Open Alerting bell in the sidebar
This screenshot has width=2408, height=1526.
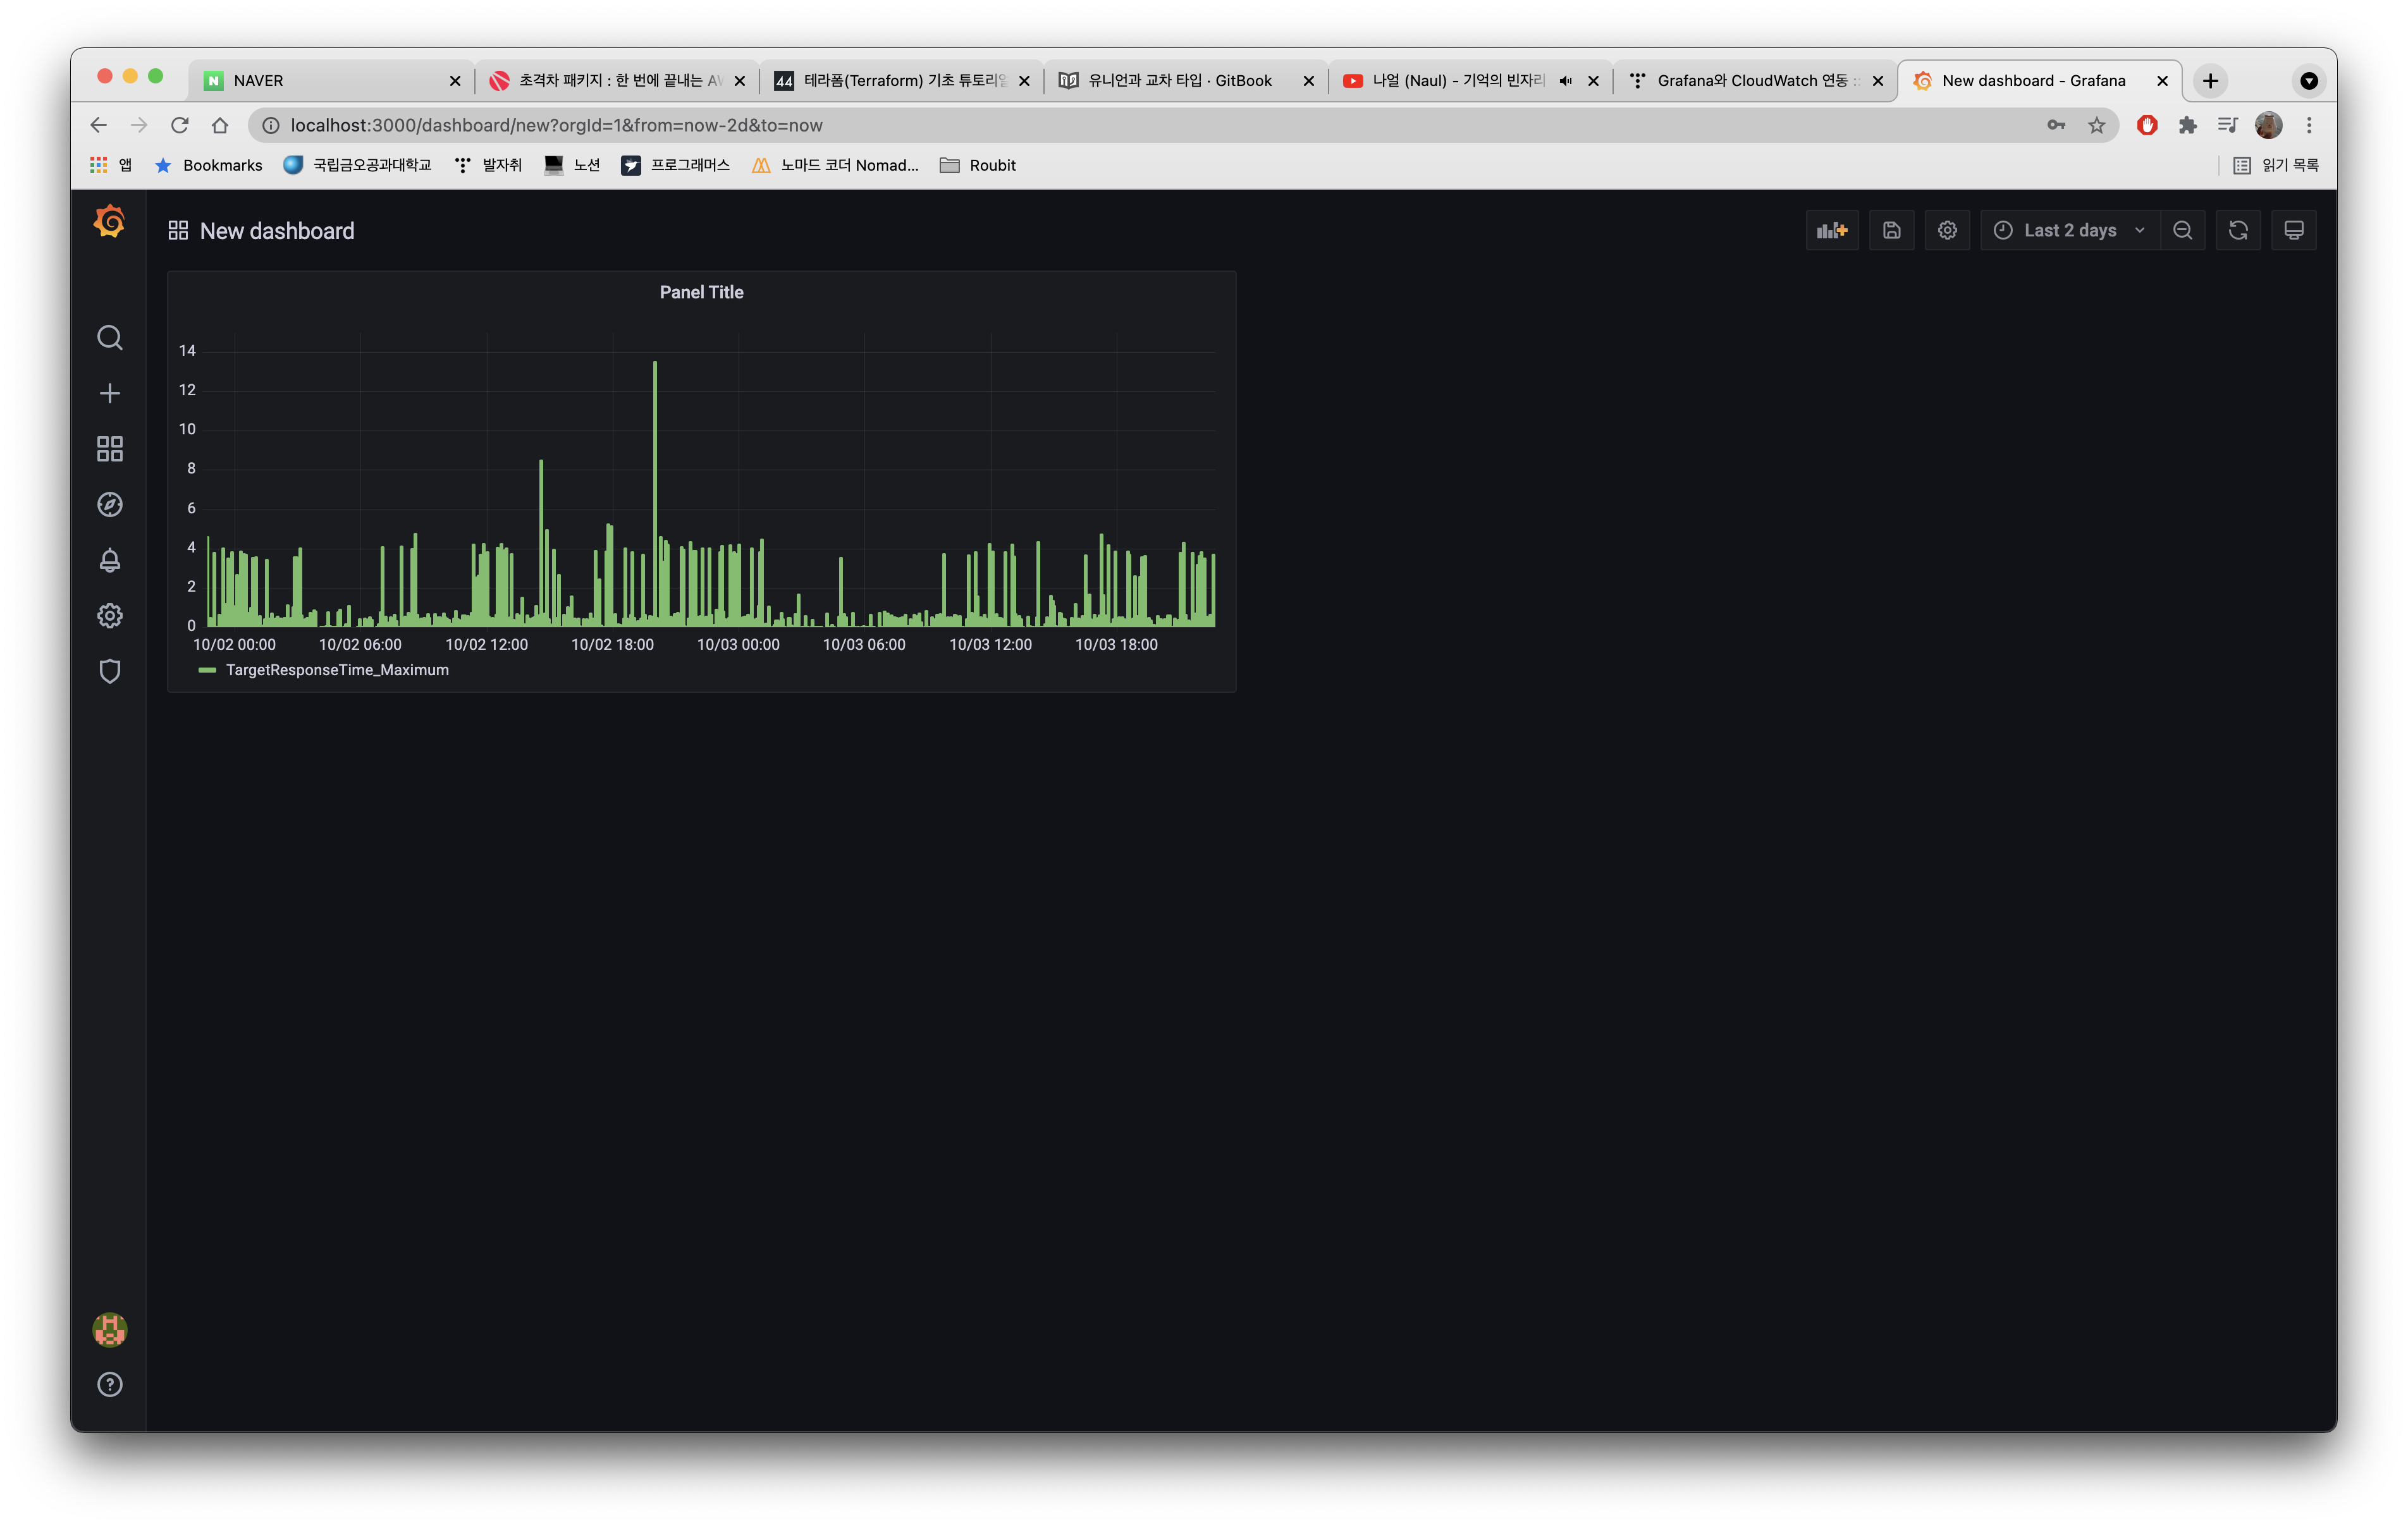coord(110,560)
